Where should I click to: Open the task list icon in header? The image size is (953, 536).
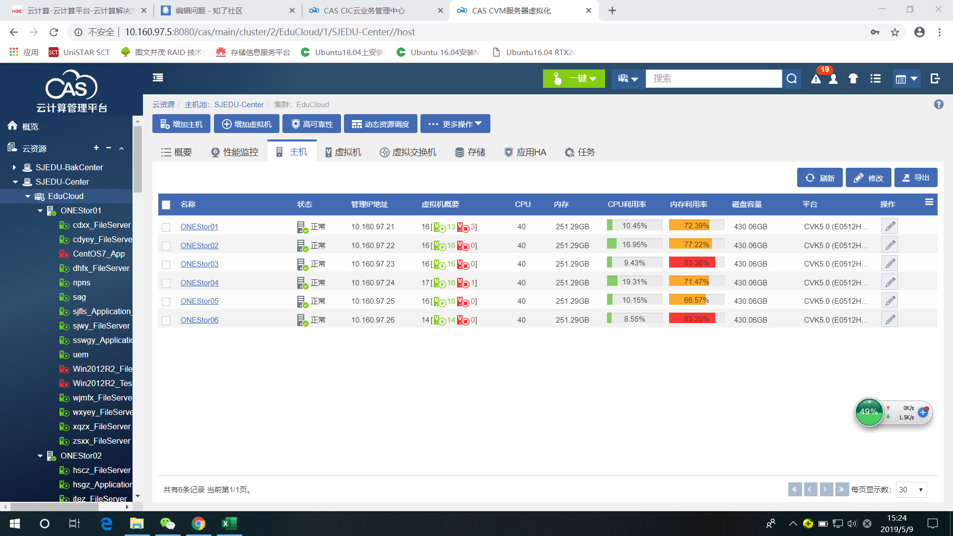click(876, 78)
